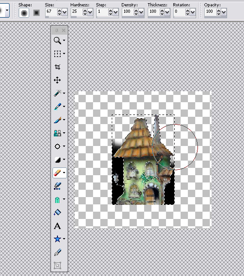The image size is (244, 276).
Task: Increase the Density value with up arrow
Action: coord(136,11)
